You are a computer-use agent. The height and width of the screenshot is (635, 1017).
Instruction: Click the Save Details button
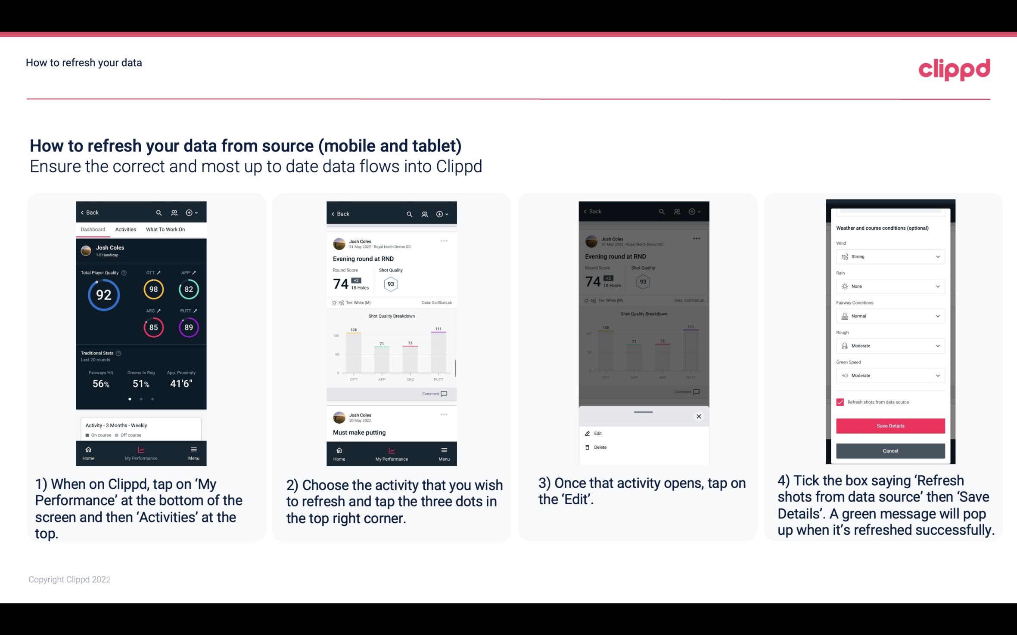coord(889,426)
